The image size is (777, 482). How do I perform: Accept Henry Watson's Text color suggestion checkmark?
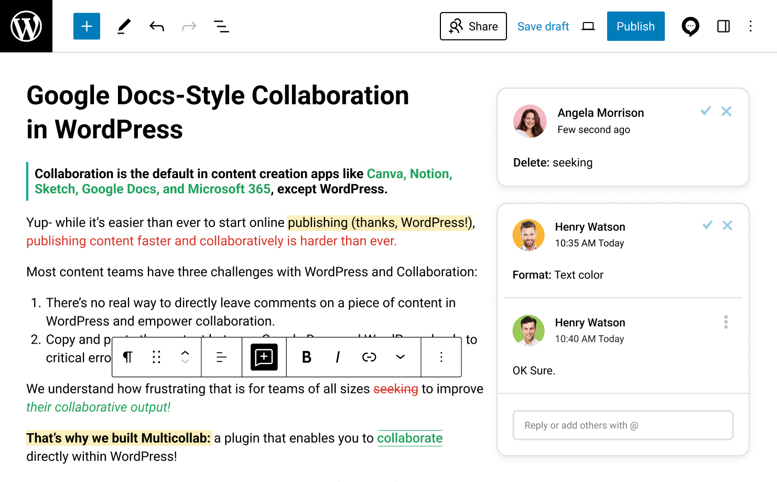[708, 225]
